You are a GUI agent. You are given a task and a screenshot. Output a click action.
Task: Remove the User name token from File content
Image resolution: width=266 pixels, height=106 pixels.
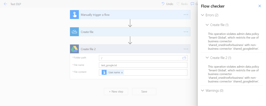coord(122,72)
